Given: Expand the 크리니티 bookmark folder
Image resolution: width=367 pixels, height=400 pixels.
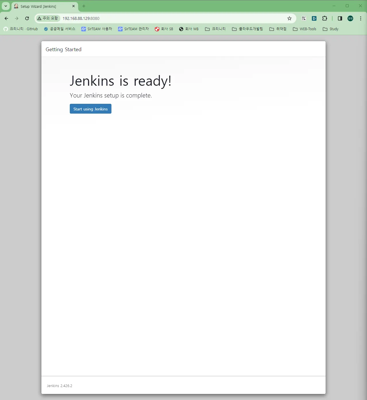Looking at the screenshot, I should [215, 29].
